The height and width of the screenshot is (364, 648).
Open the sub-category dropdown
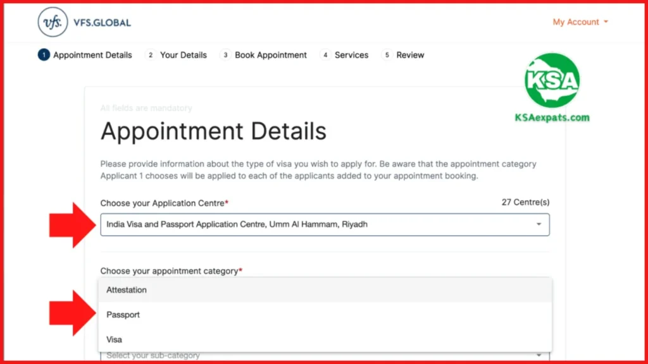point(325,355)
